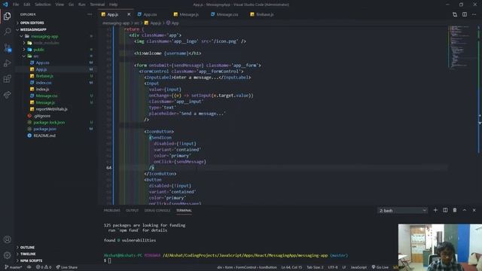482x271 pixels.
Task: Open the Source Control view
Action: tap(8, 47)
